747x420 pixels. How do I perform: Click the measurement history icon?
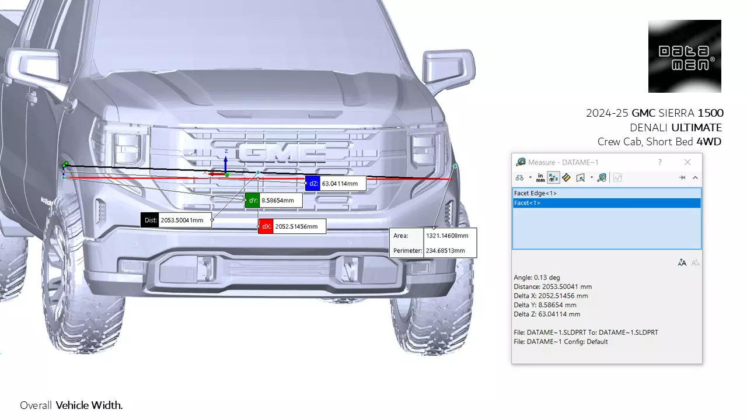point(602,177)
